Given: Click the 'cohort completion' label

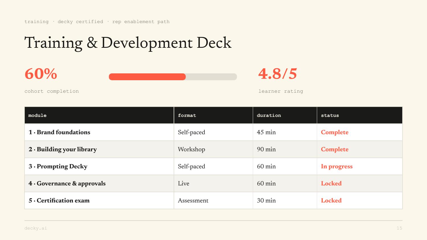Looking at the screenshot, I should [x=52, y=91].
